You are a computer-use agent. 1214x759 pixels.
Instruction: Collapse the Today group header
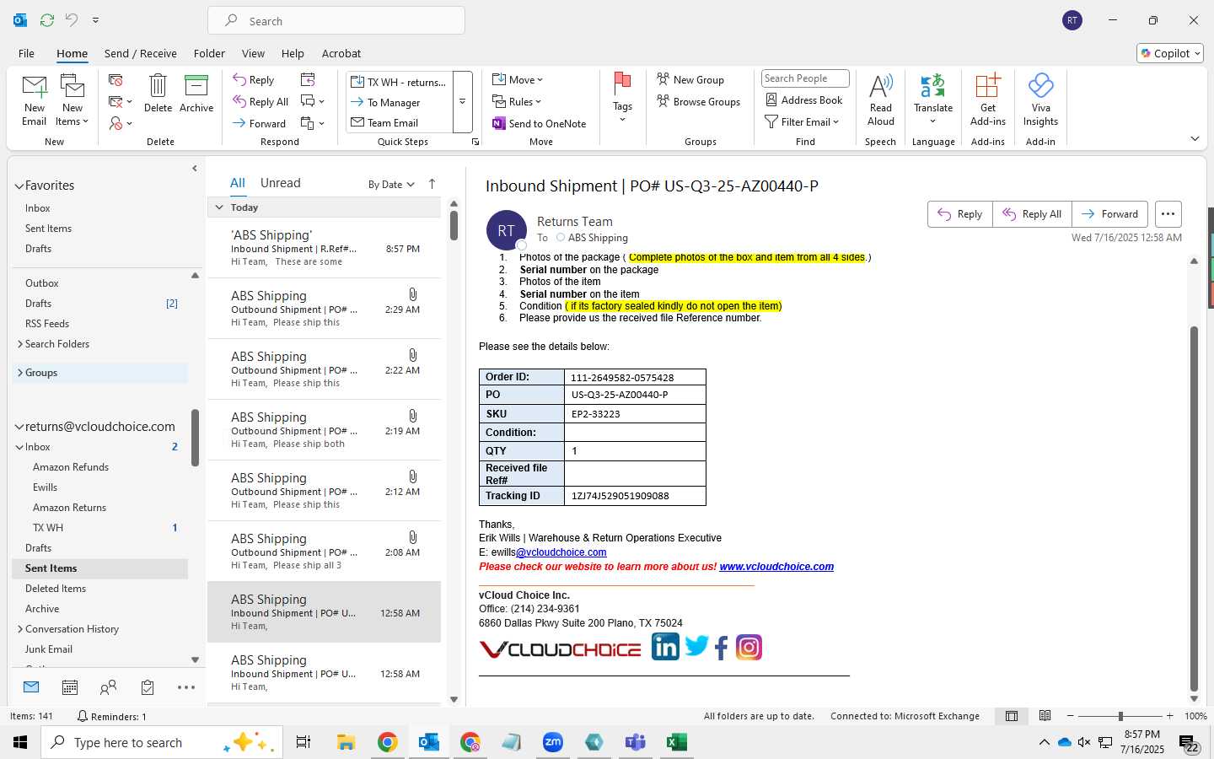[219, 207]
